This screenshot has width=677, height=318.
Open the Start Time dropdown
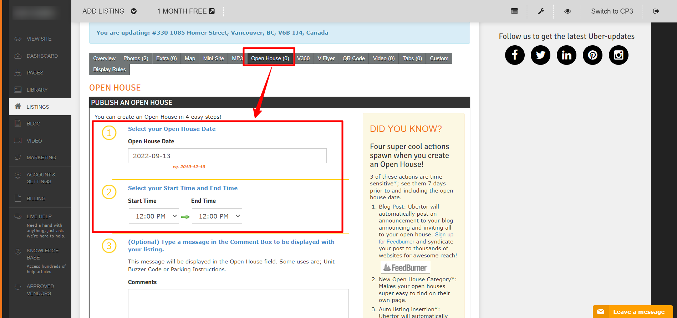tap(154, 216)
